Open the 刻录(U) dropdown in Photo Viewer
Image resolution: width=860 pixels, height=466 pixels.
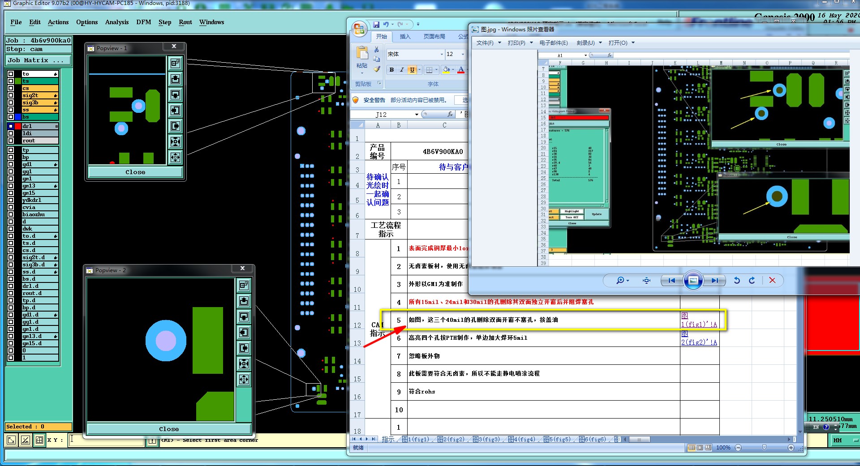pyautogui.click(x=589, y=43)
